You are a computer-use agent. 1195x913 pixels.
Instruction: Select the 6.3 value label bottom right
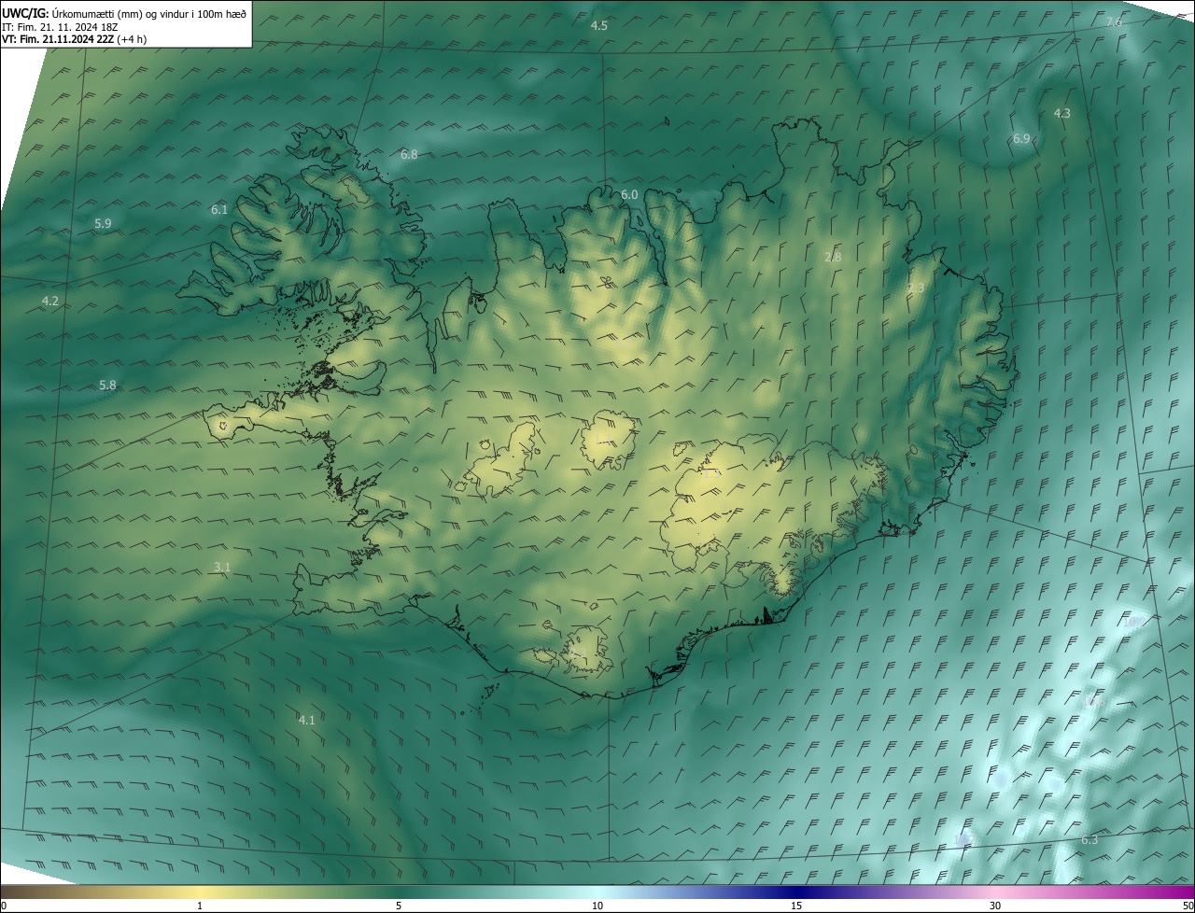[1090, 840]
